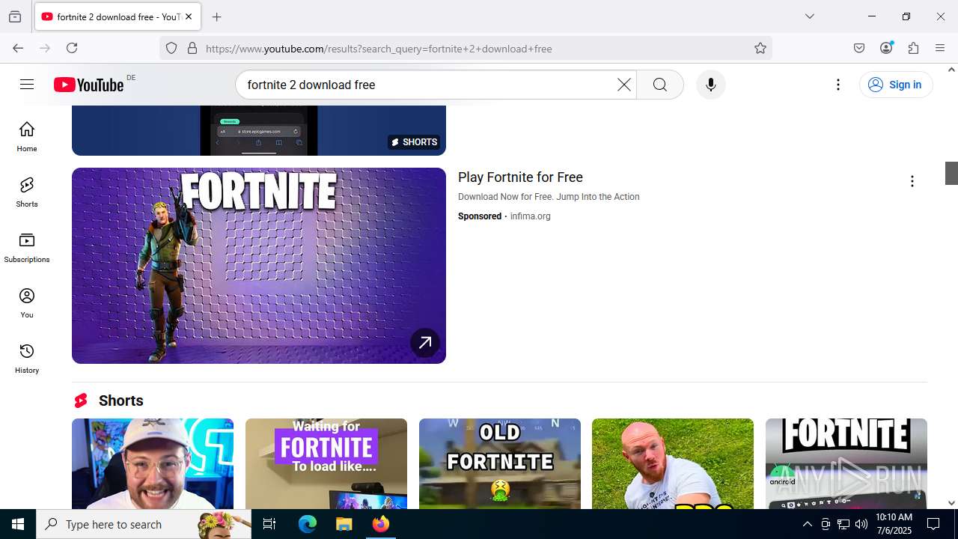
Task: Open YouTube settings three-dot menu
Action: tap(838, 85)
